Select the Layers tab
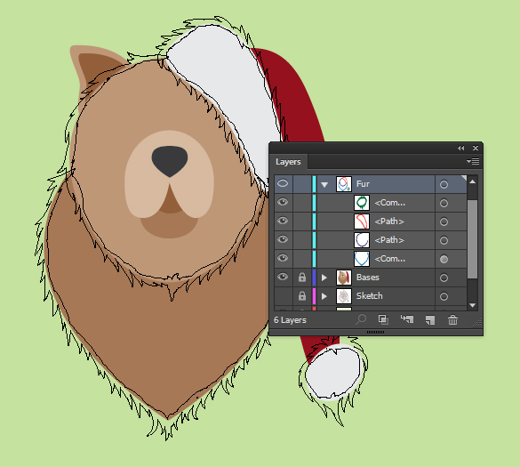 tap(288, 162)
